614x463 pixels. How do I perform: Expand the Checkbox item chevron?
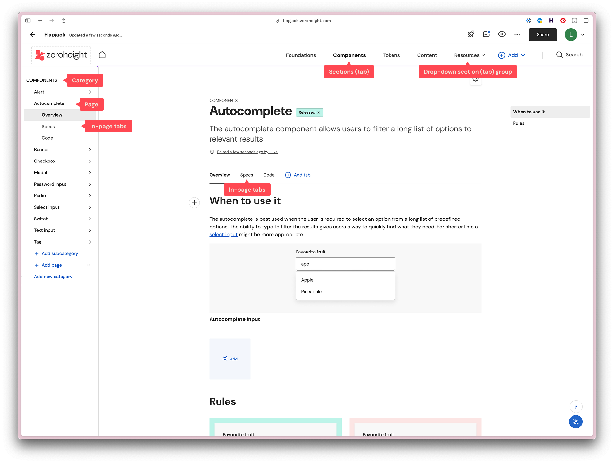coord(90,161)
